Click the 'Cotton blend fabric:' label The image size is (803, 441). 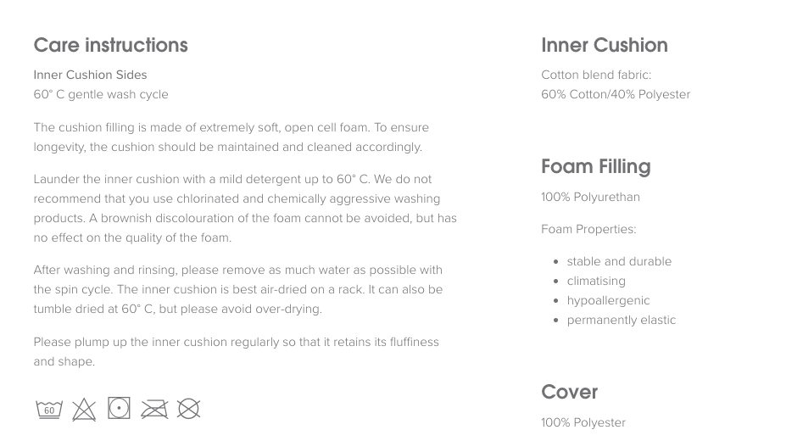pos(596,75)
